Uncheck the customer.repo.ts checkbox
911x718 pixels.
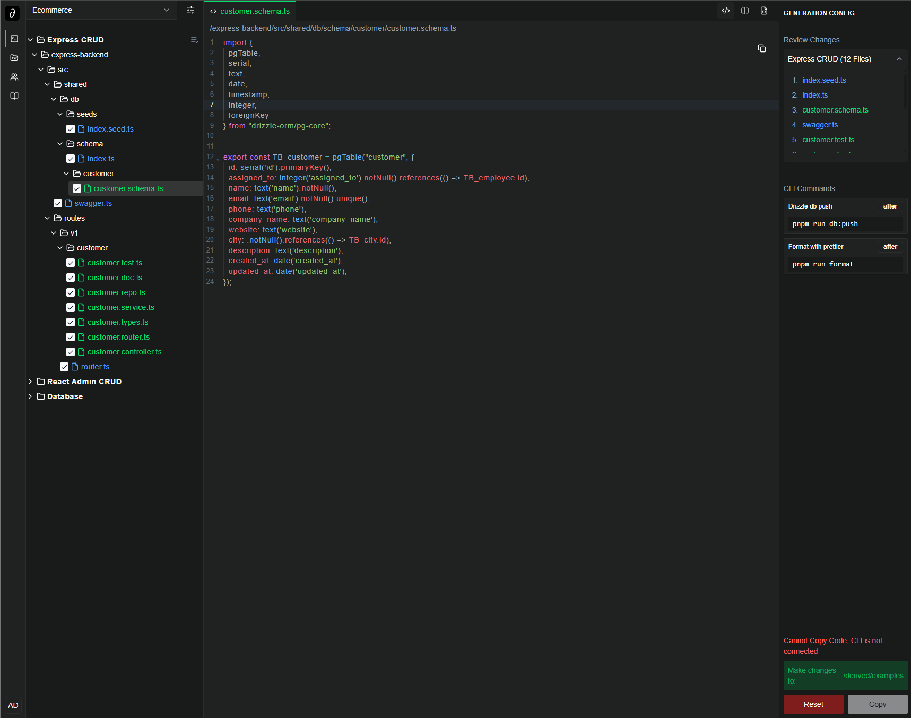pos(71,292)
